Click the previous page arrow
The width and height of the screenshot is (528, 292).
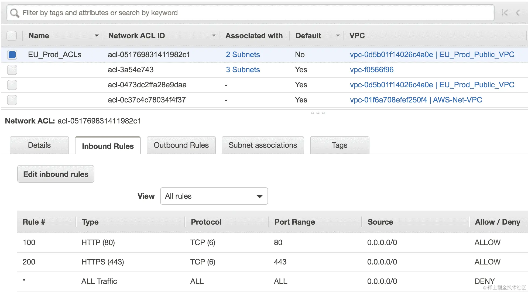coord(517,13)
